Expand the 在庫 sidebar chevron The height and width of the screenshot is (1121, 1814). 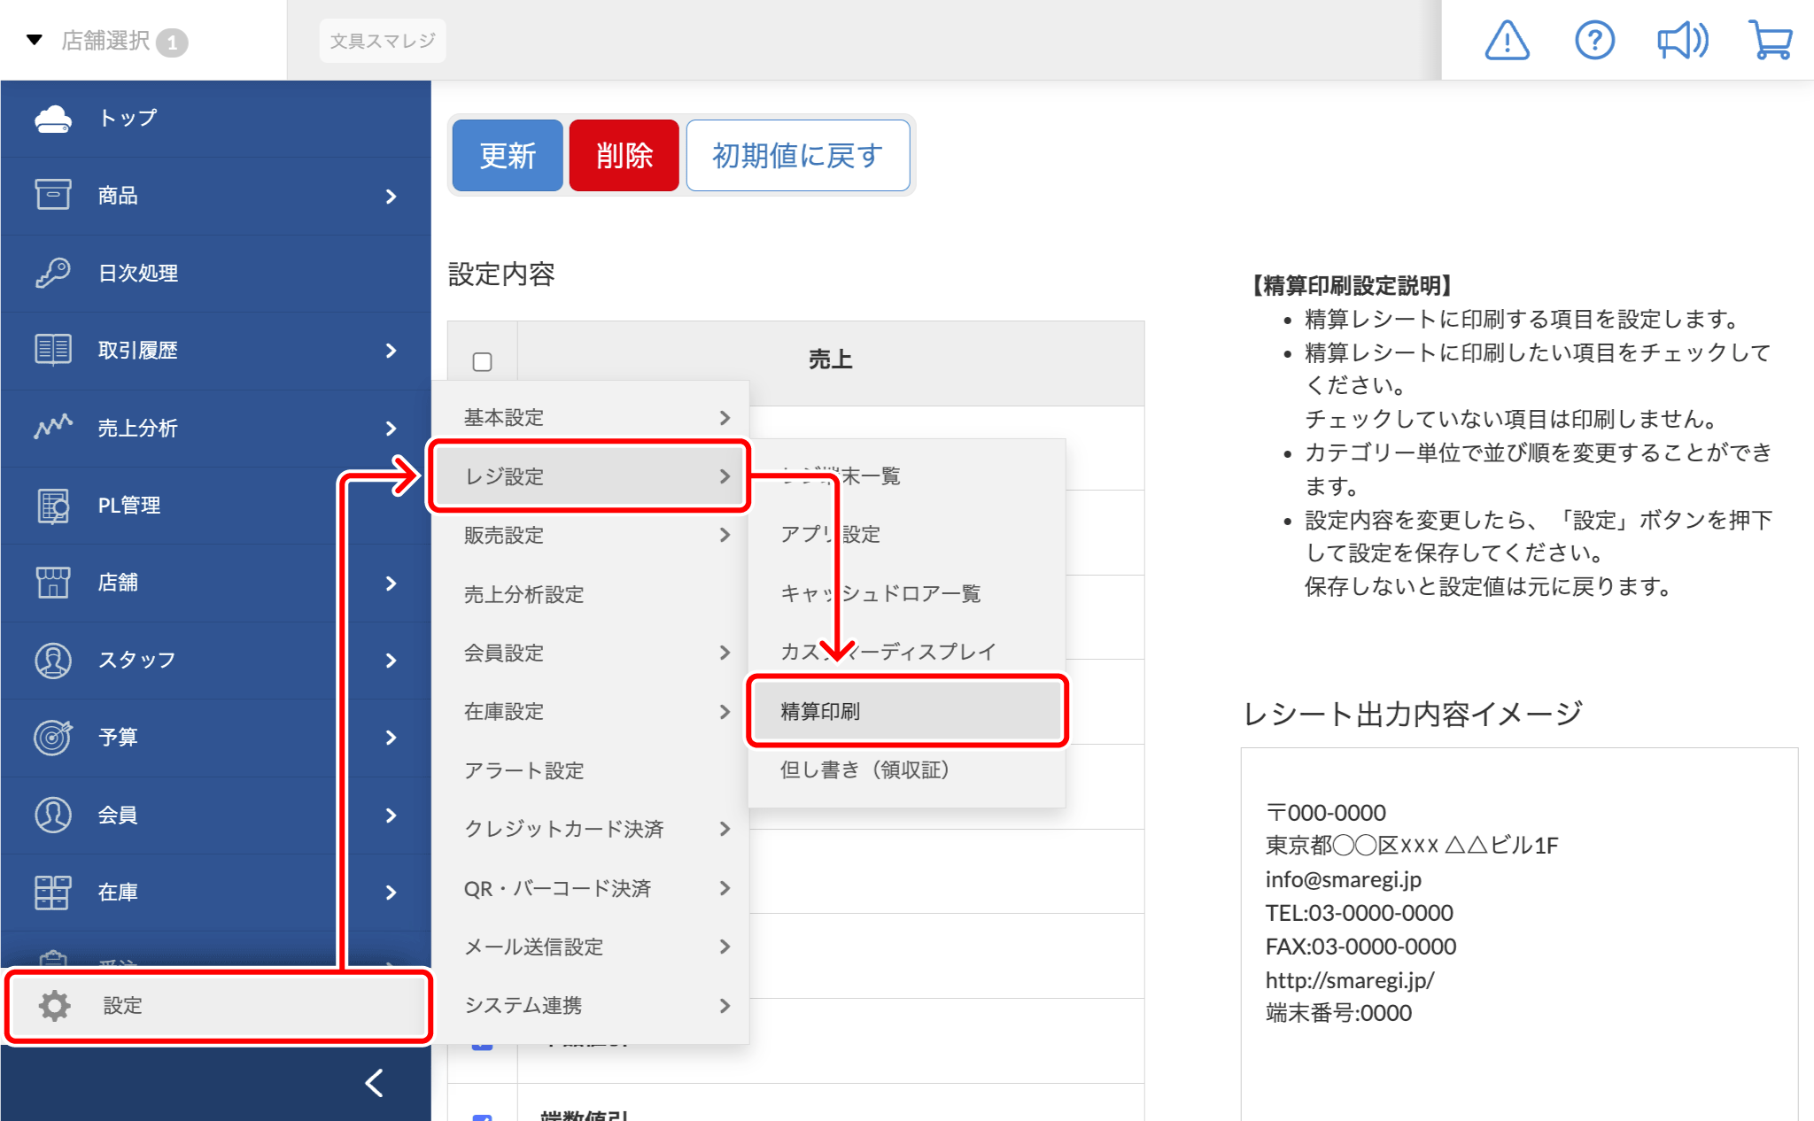point(391,893)
